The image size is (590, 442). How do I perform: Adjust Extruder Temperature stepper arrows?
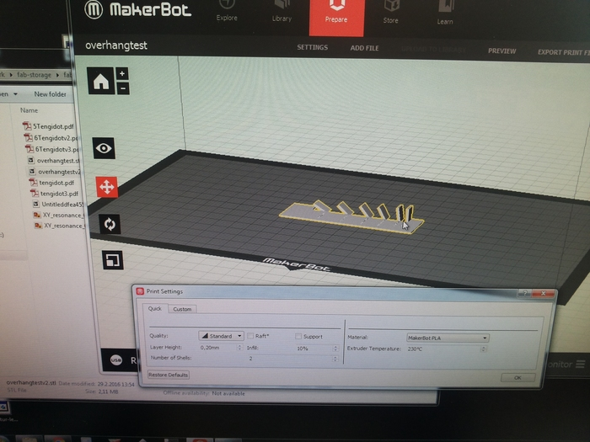(484, 349)
